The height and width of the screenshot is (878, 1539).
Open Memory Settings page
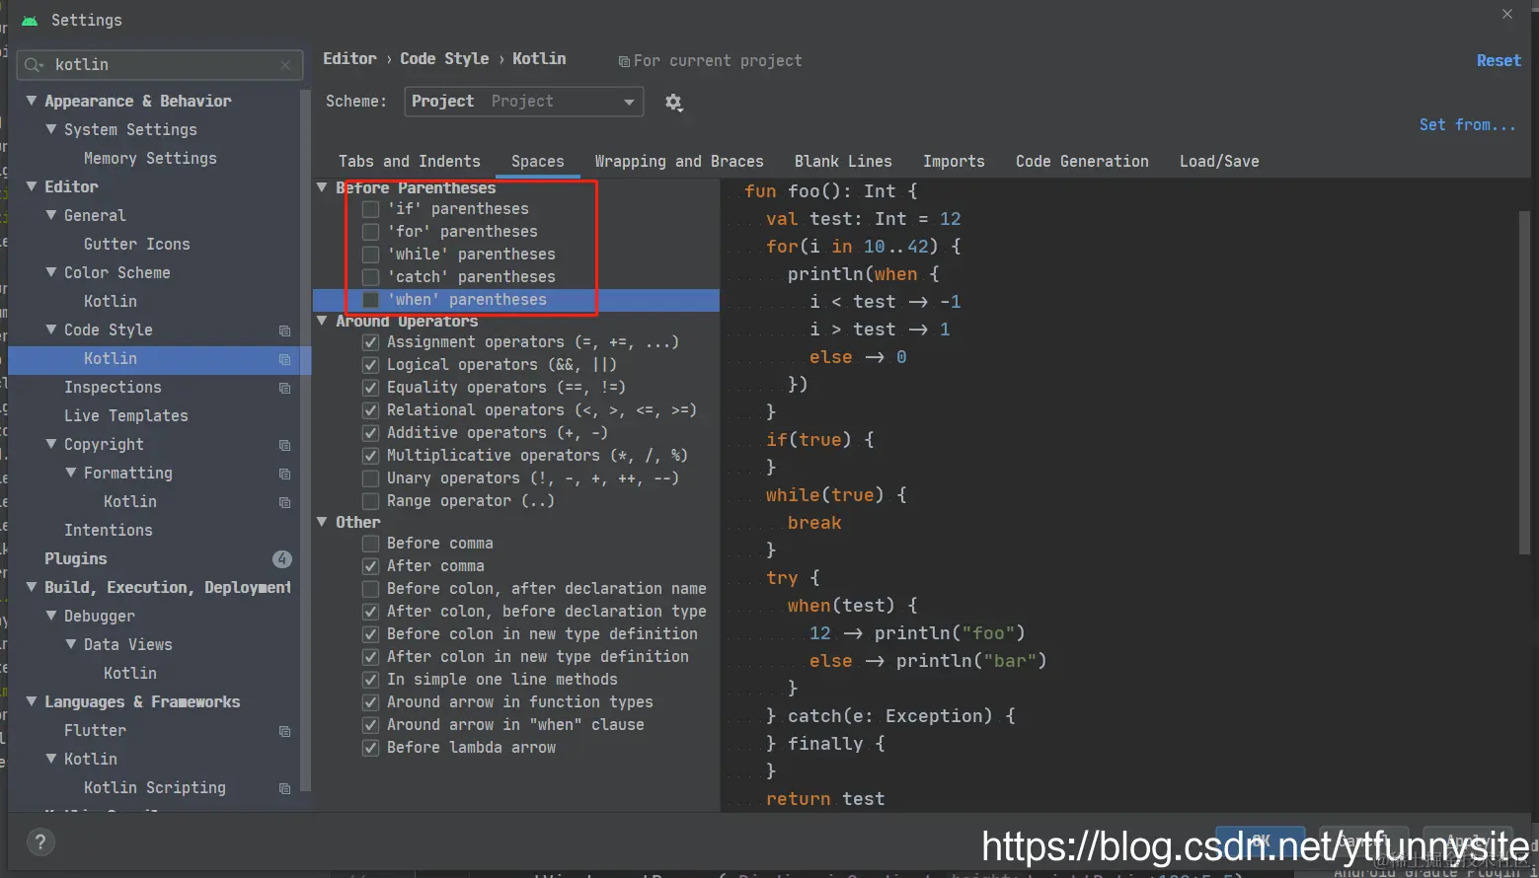[150, 159]
